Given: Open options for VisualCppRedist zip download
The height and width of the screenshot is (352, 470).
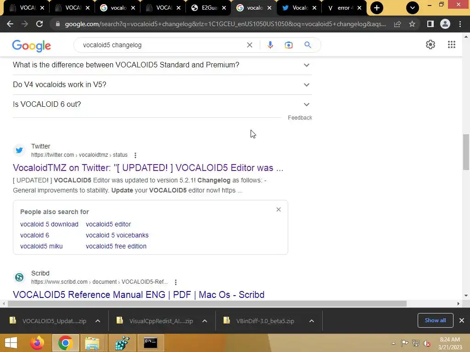Looking at the screenshot, I should pyautogui.click(x=205, y=321).
